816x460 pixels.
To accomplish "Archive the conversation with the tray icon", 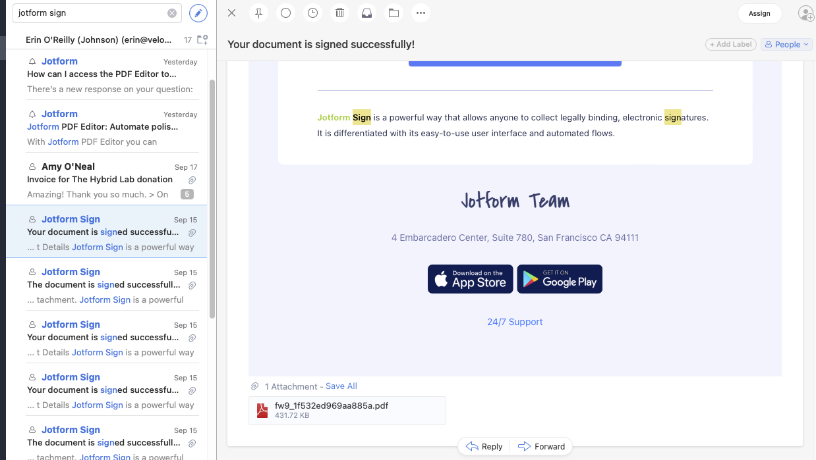I will 366,13.
